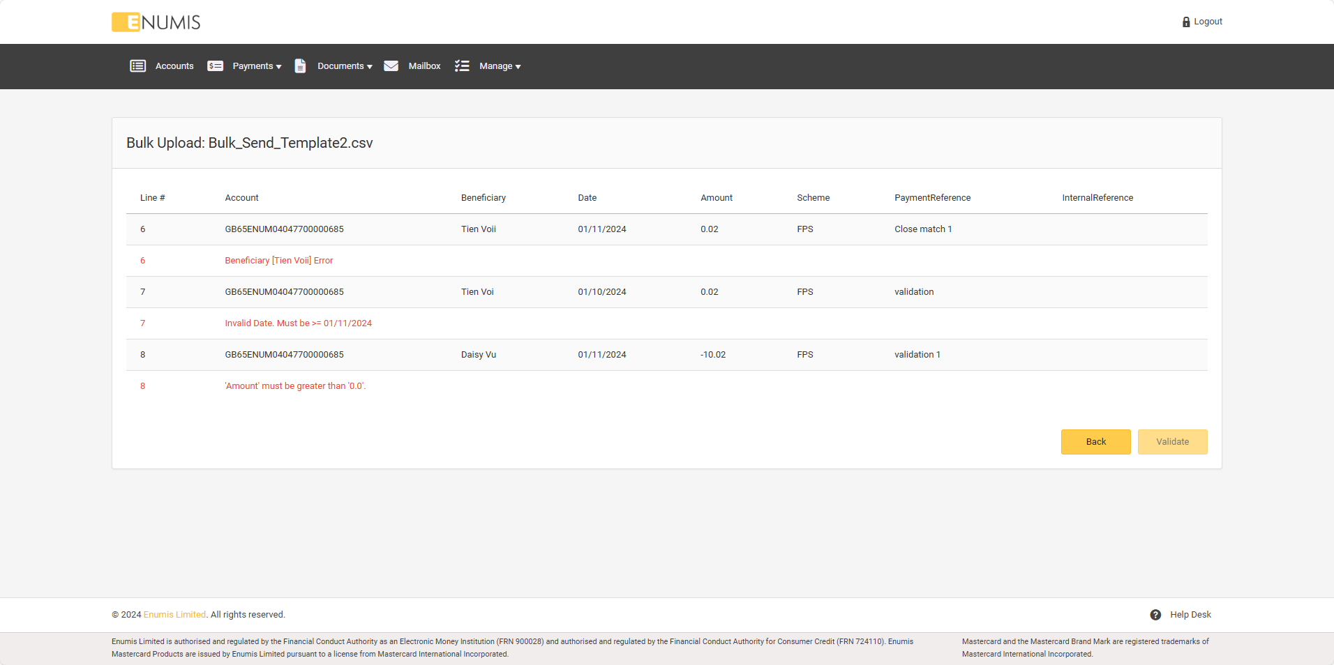The height and width of the screenshot is (665, 1334).
Task: Select the Invalid Date error on line 7
Action: click(x=298, y=323)
